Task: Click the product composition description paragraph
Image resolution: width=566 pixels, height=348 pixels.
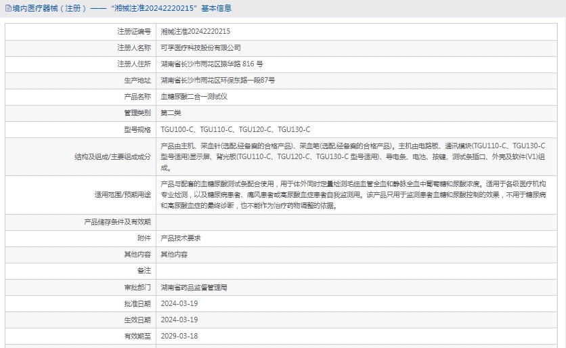Action: point(352,156)
